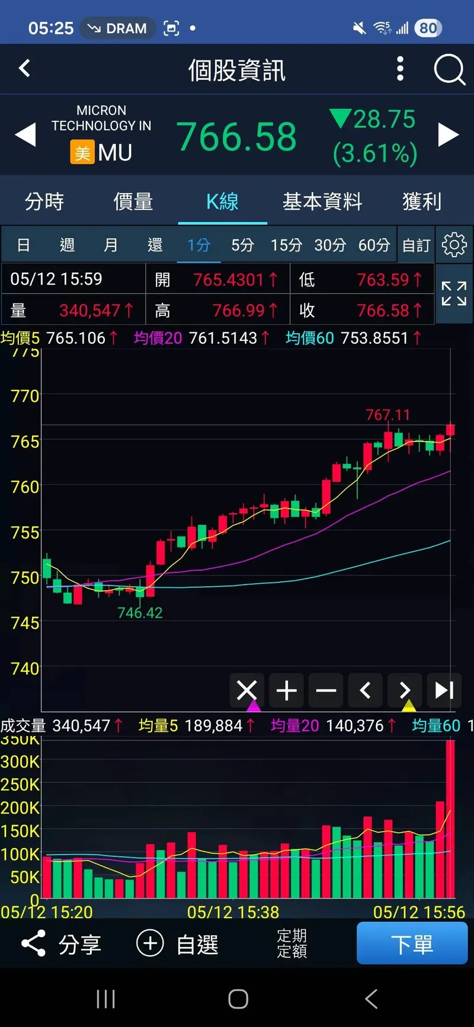Screen dimensions: 474x1027
Task: Tap the 28.75 price change value
Action: click(384, 119)
